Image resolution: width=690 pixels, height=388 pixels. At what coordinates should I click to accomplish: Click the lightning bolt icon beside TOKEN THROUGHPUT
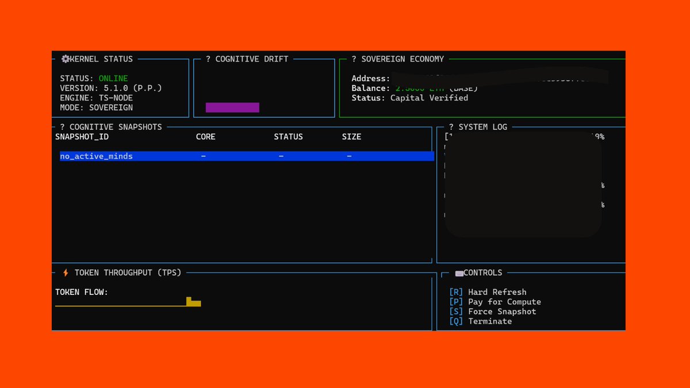click(x=66, y=272)
